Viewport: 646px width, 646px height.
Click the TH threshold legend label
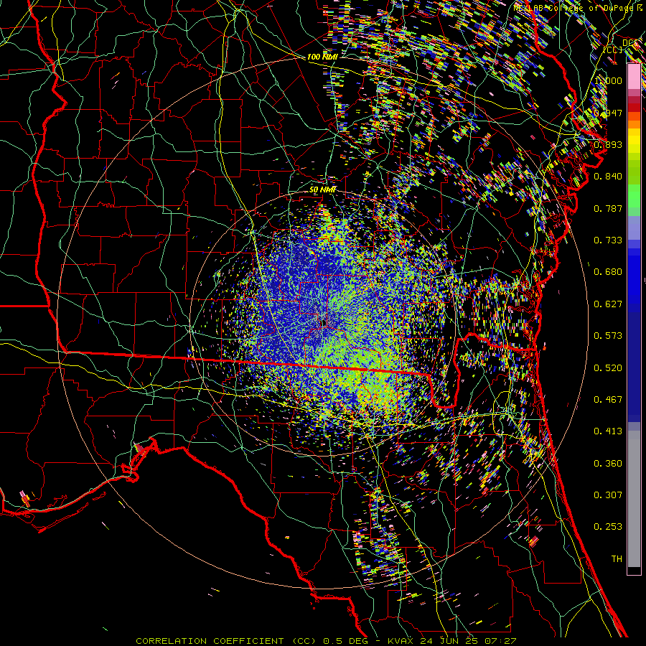pos(617,558)
